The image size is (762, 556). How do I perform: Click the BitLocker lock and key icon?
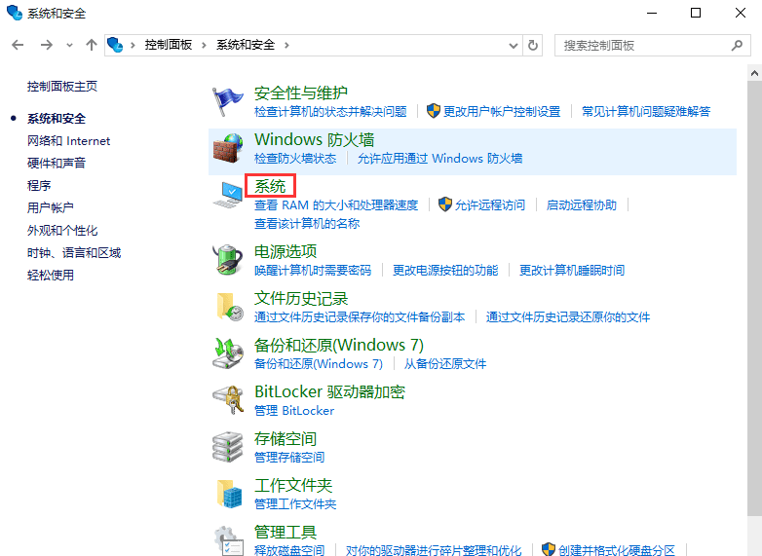[x=227, y=400]
